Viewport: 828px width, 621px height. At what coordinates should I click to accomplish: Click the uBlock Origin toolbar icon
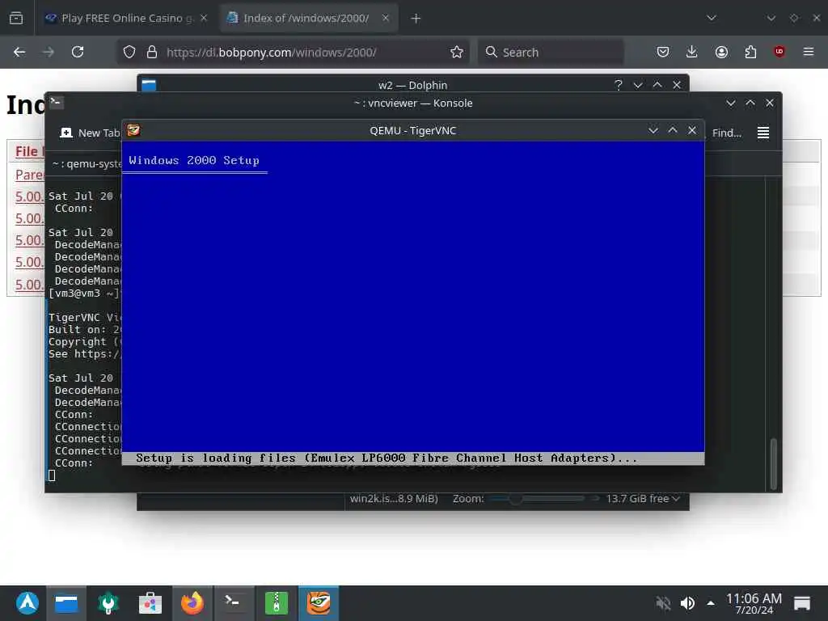[779, 52]
